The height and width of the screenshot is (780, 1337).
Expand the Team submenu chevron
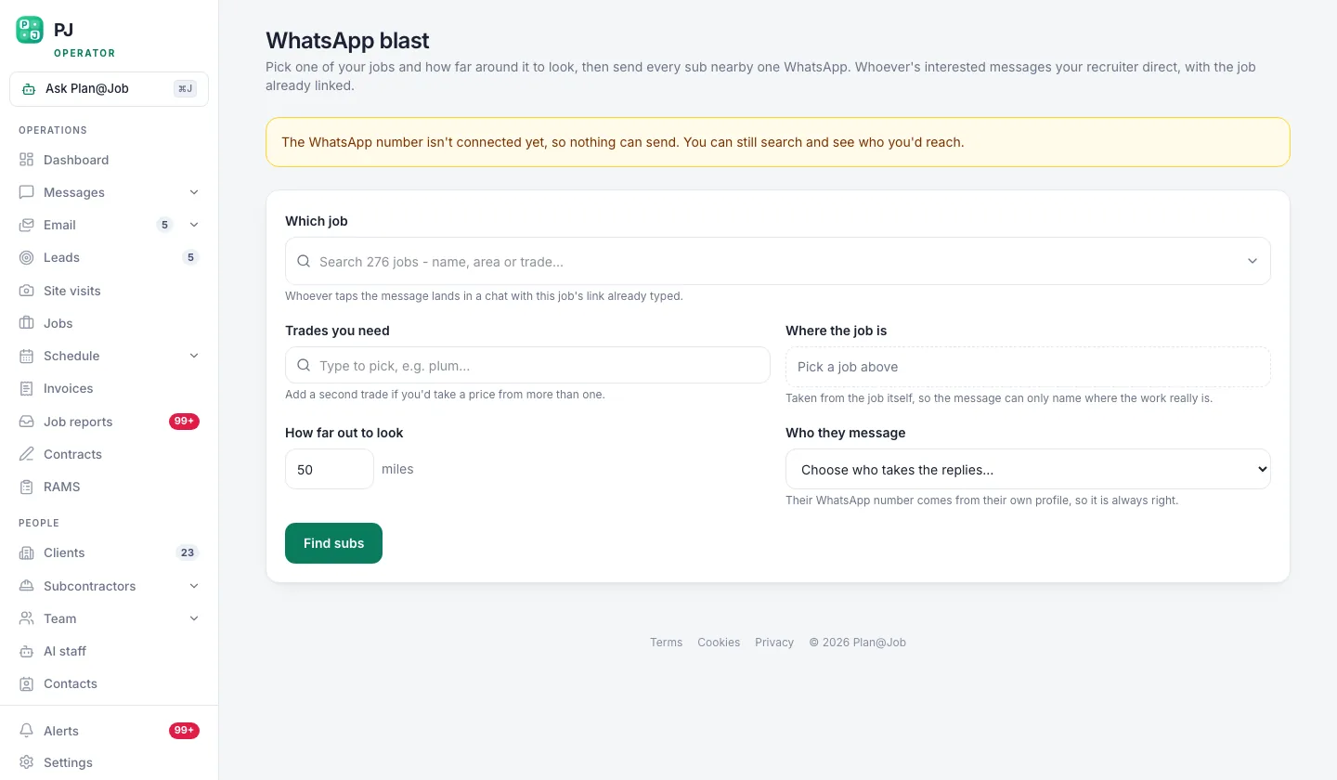coord(194,618)
